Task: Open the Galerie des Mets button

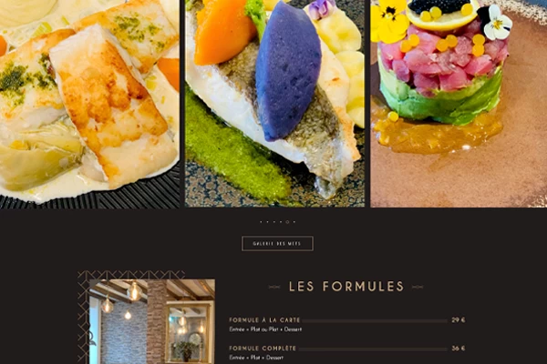Action: [x=277, y=244]
